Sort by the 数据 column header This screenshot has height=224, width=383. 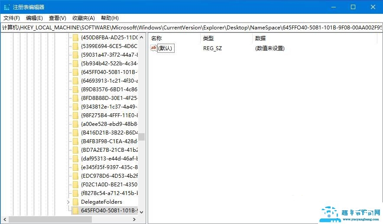[260, 38]
